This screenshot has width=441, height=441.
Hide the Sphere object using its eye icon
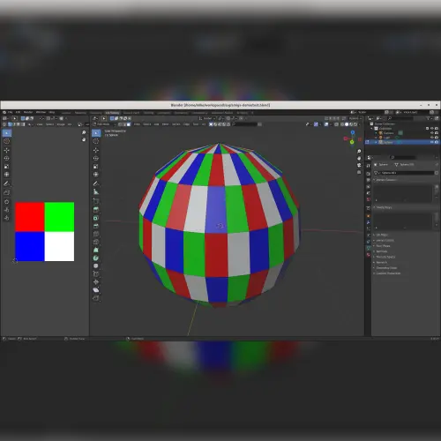pyautogui.click(x=432, y=142)
